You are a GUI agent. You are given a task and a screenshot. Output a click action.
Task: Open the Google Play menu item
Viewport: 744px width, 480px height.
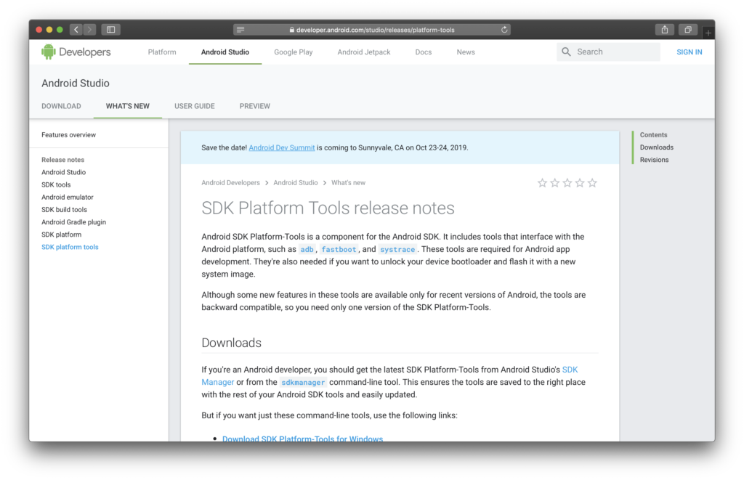pos(293,52)
